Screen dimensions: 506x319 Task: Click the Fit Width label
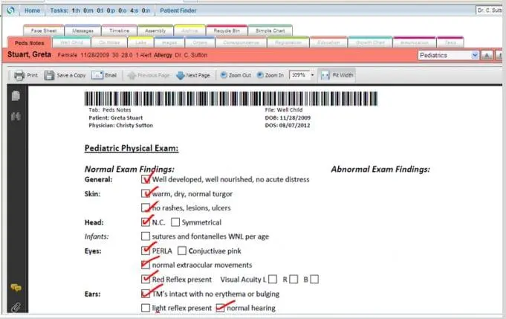pos(343,75)
